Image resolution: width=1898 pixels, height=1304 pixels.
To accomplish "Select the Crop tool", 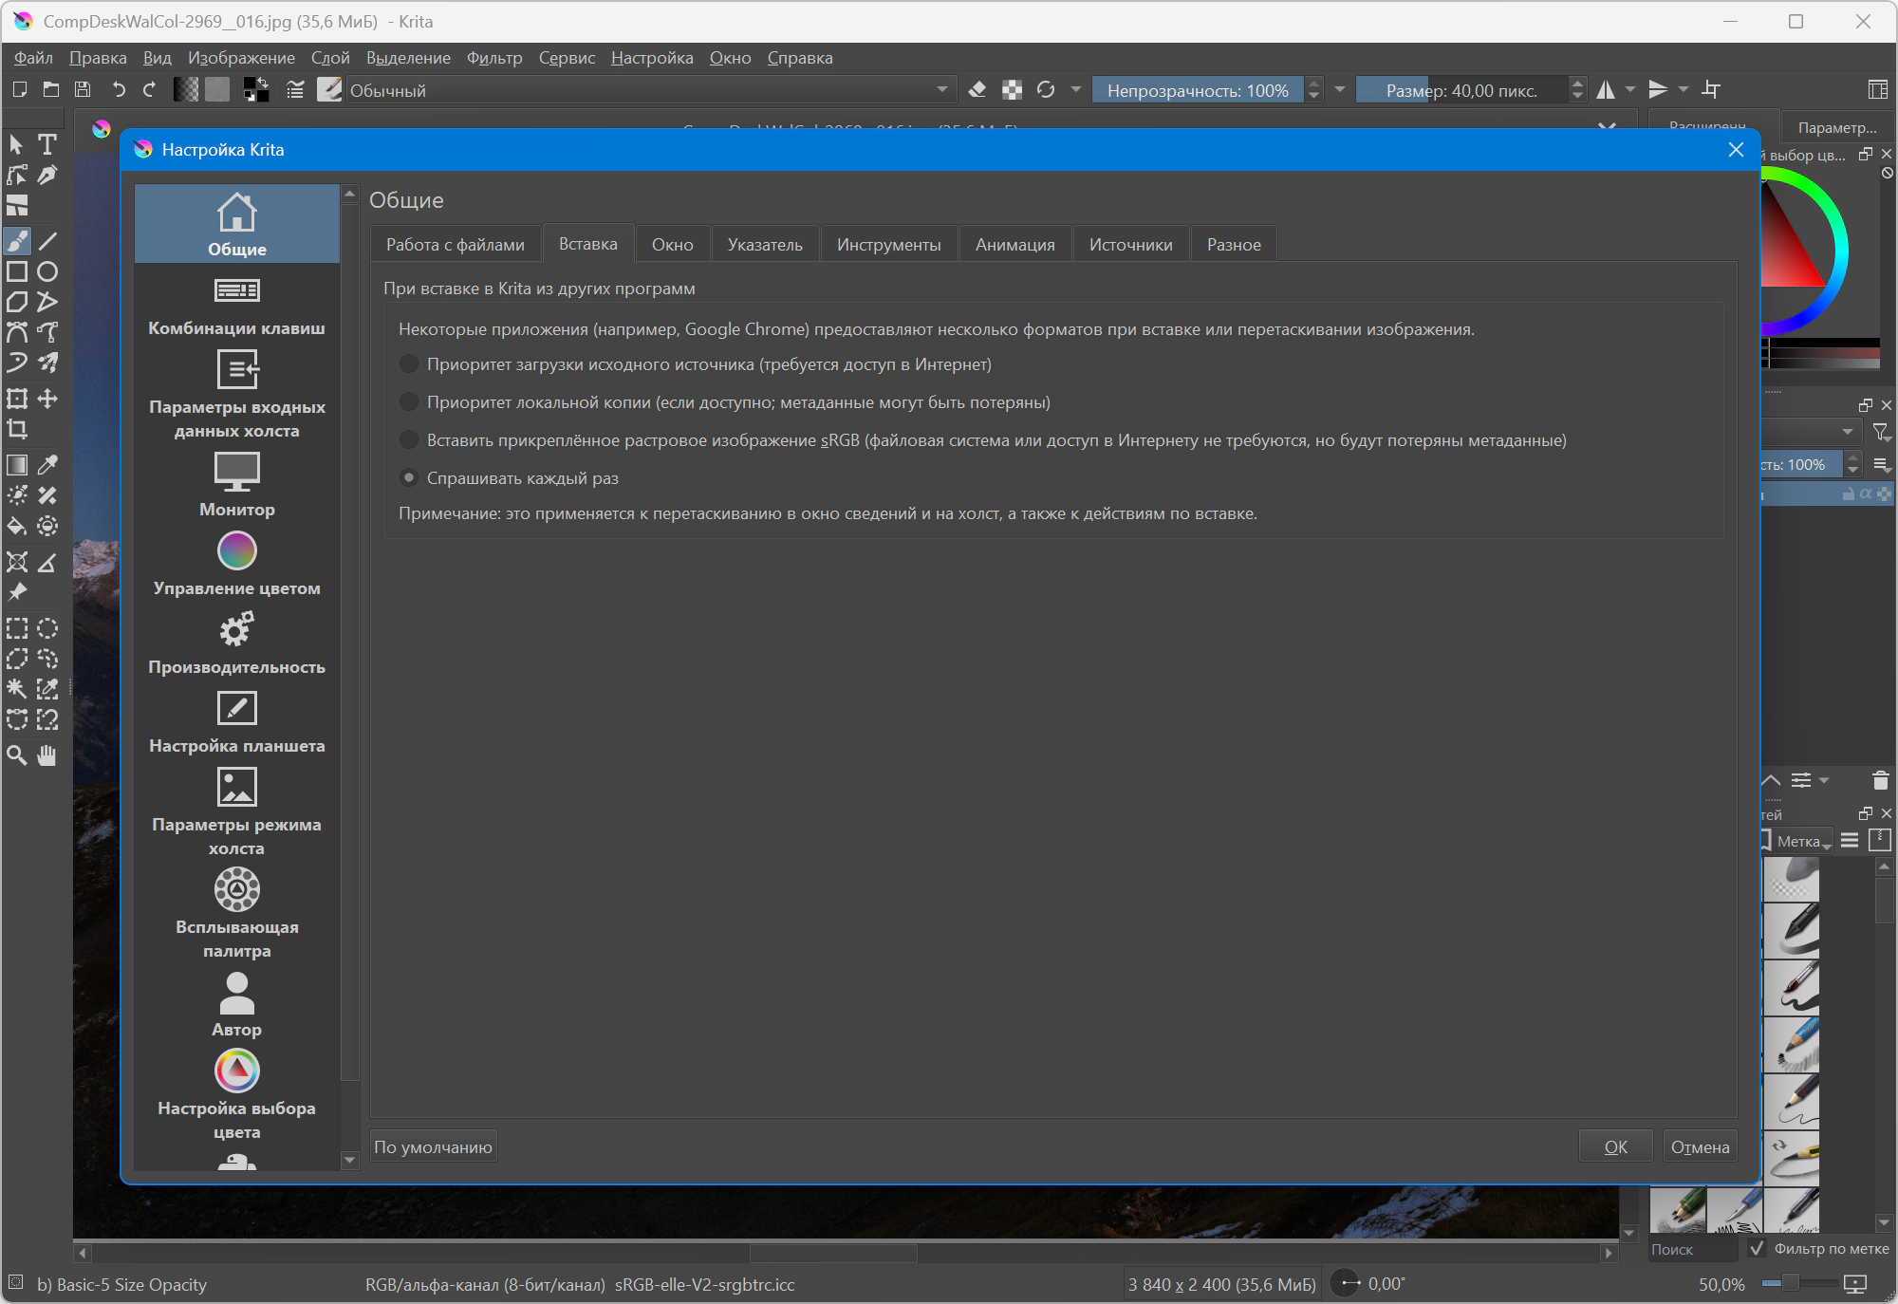I will coord(17,429).
